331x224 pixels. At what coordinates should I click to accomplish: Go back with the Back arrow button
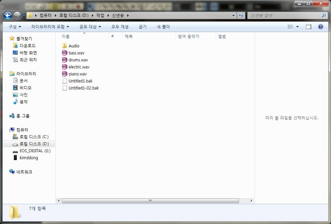pos(8,15)
